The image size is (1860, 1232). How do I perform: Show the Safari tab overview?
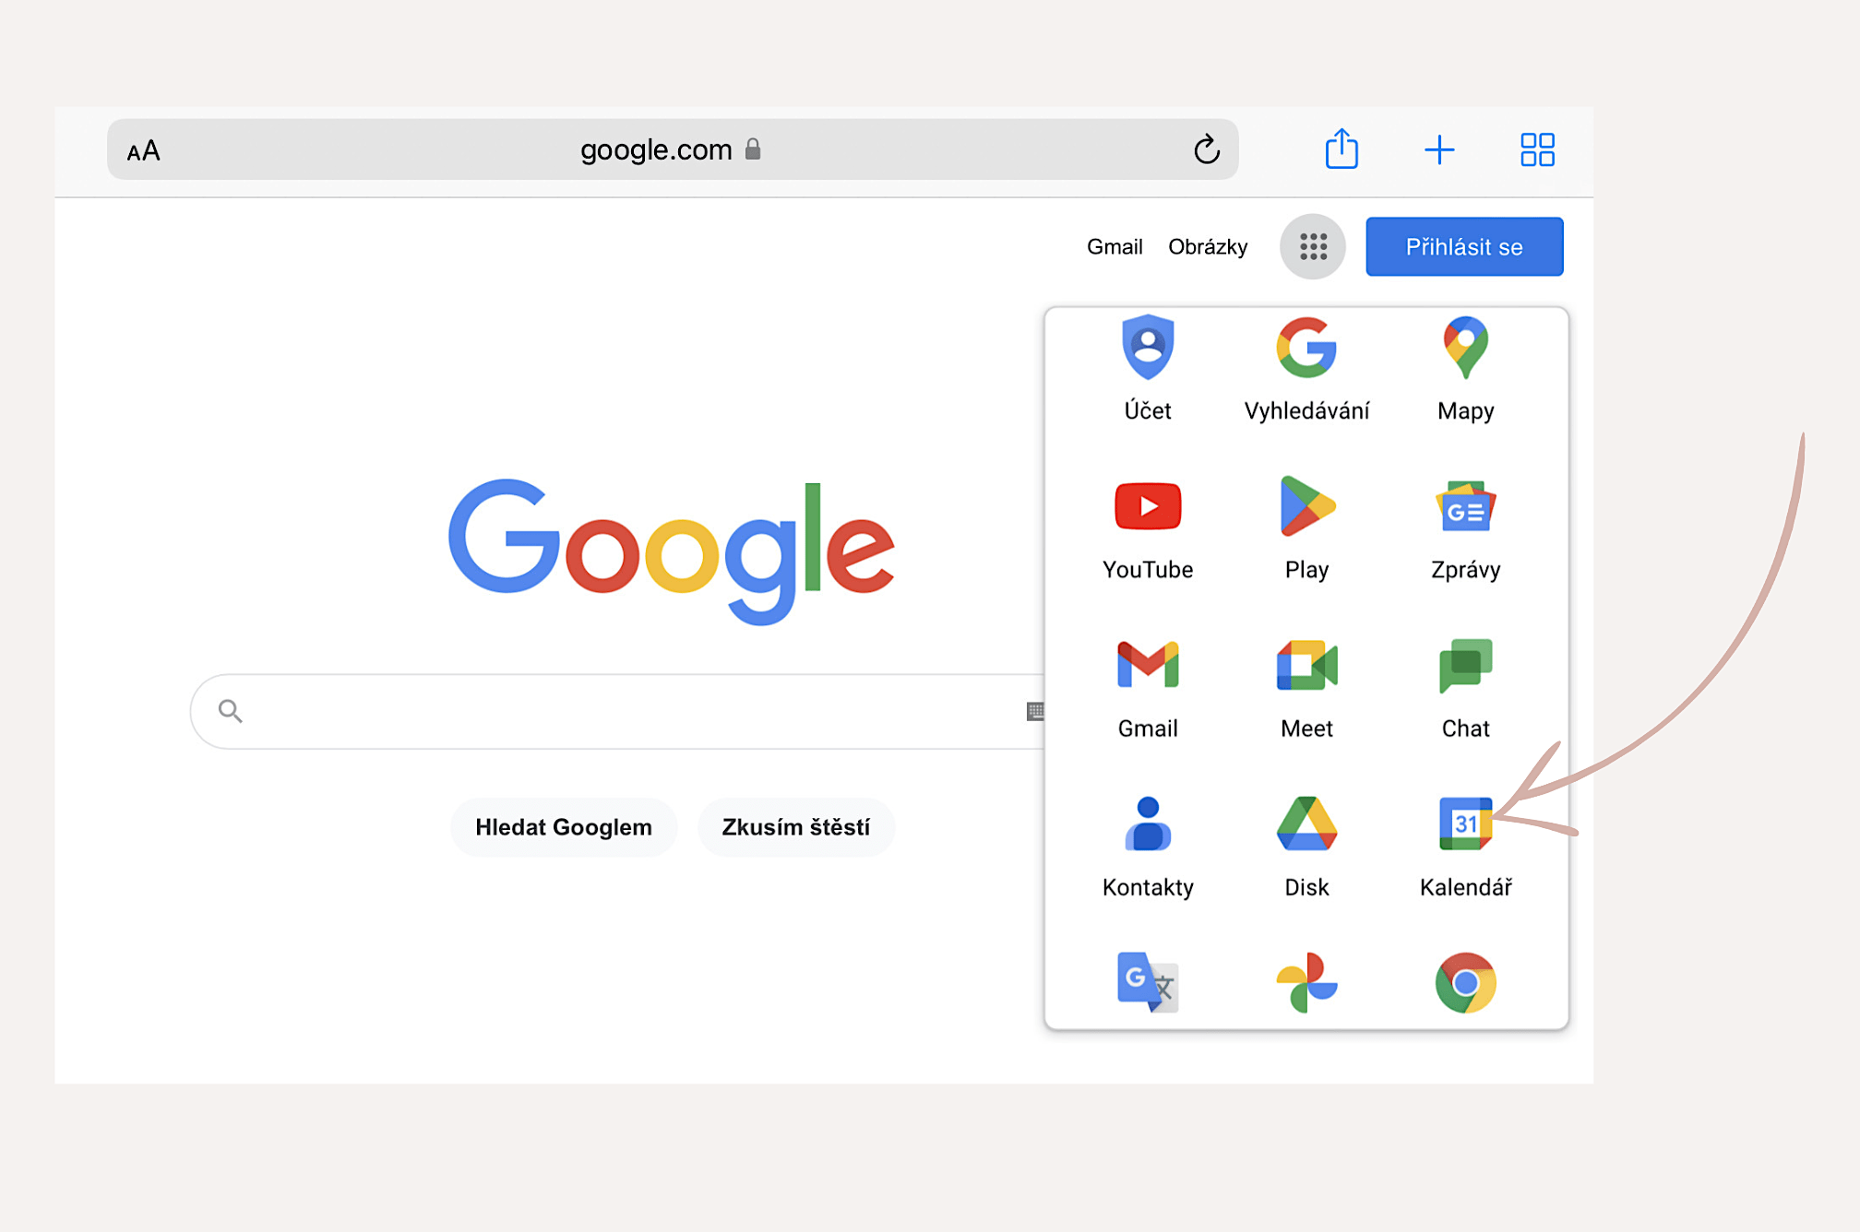(1537, 149)
